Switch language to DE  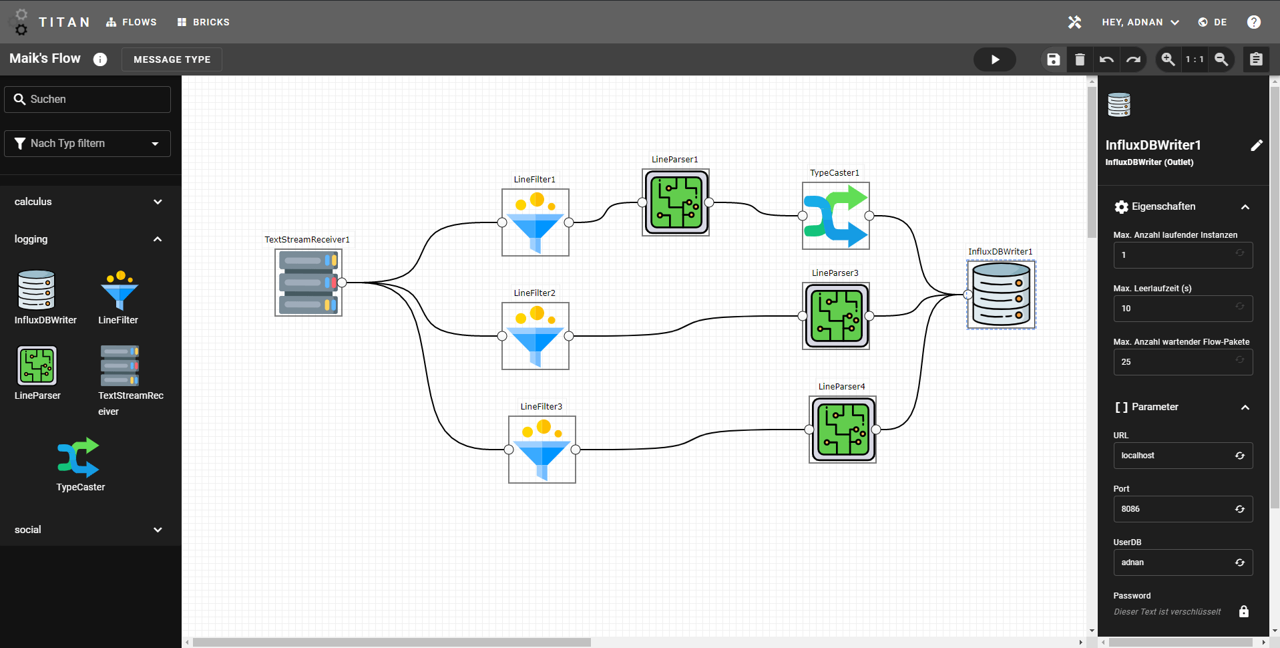tap(1213, 22)
